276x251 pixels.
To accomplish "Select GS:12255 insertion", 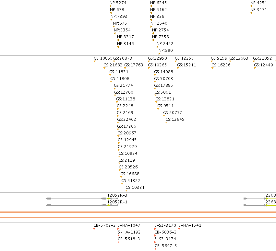I will pyautogui.click(x=184, y=58).
